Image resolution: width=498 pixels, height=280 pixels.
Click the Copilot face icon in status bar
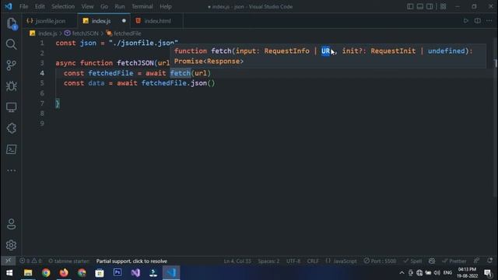432,261
